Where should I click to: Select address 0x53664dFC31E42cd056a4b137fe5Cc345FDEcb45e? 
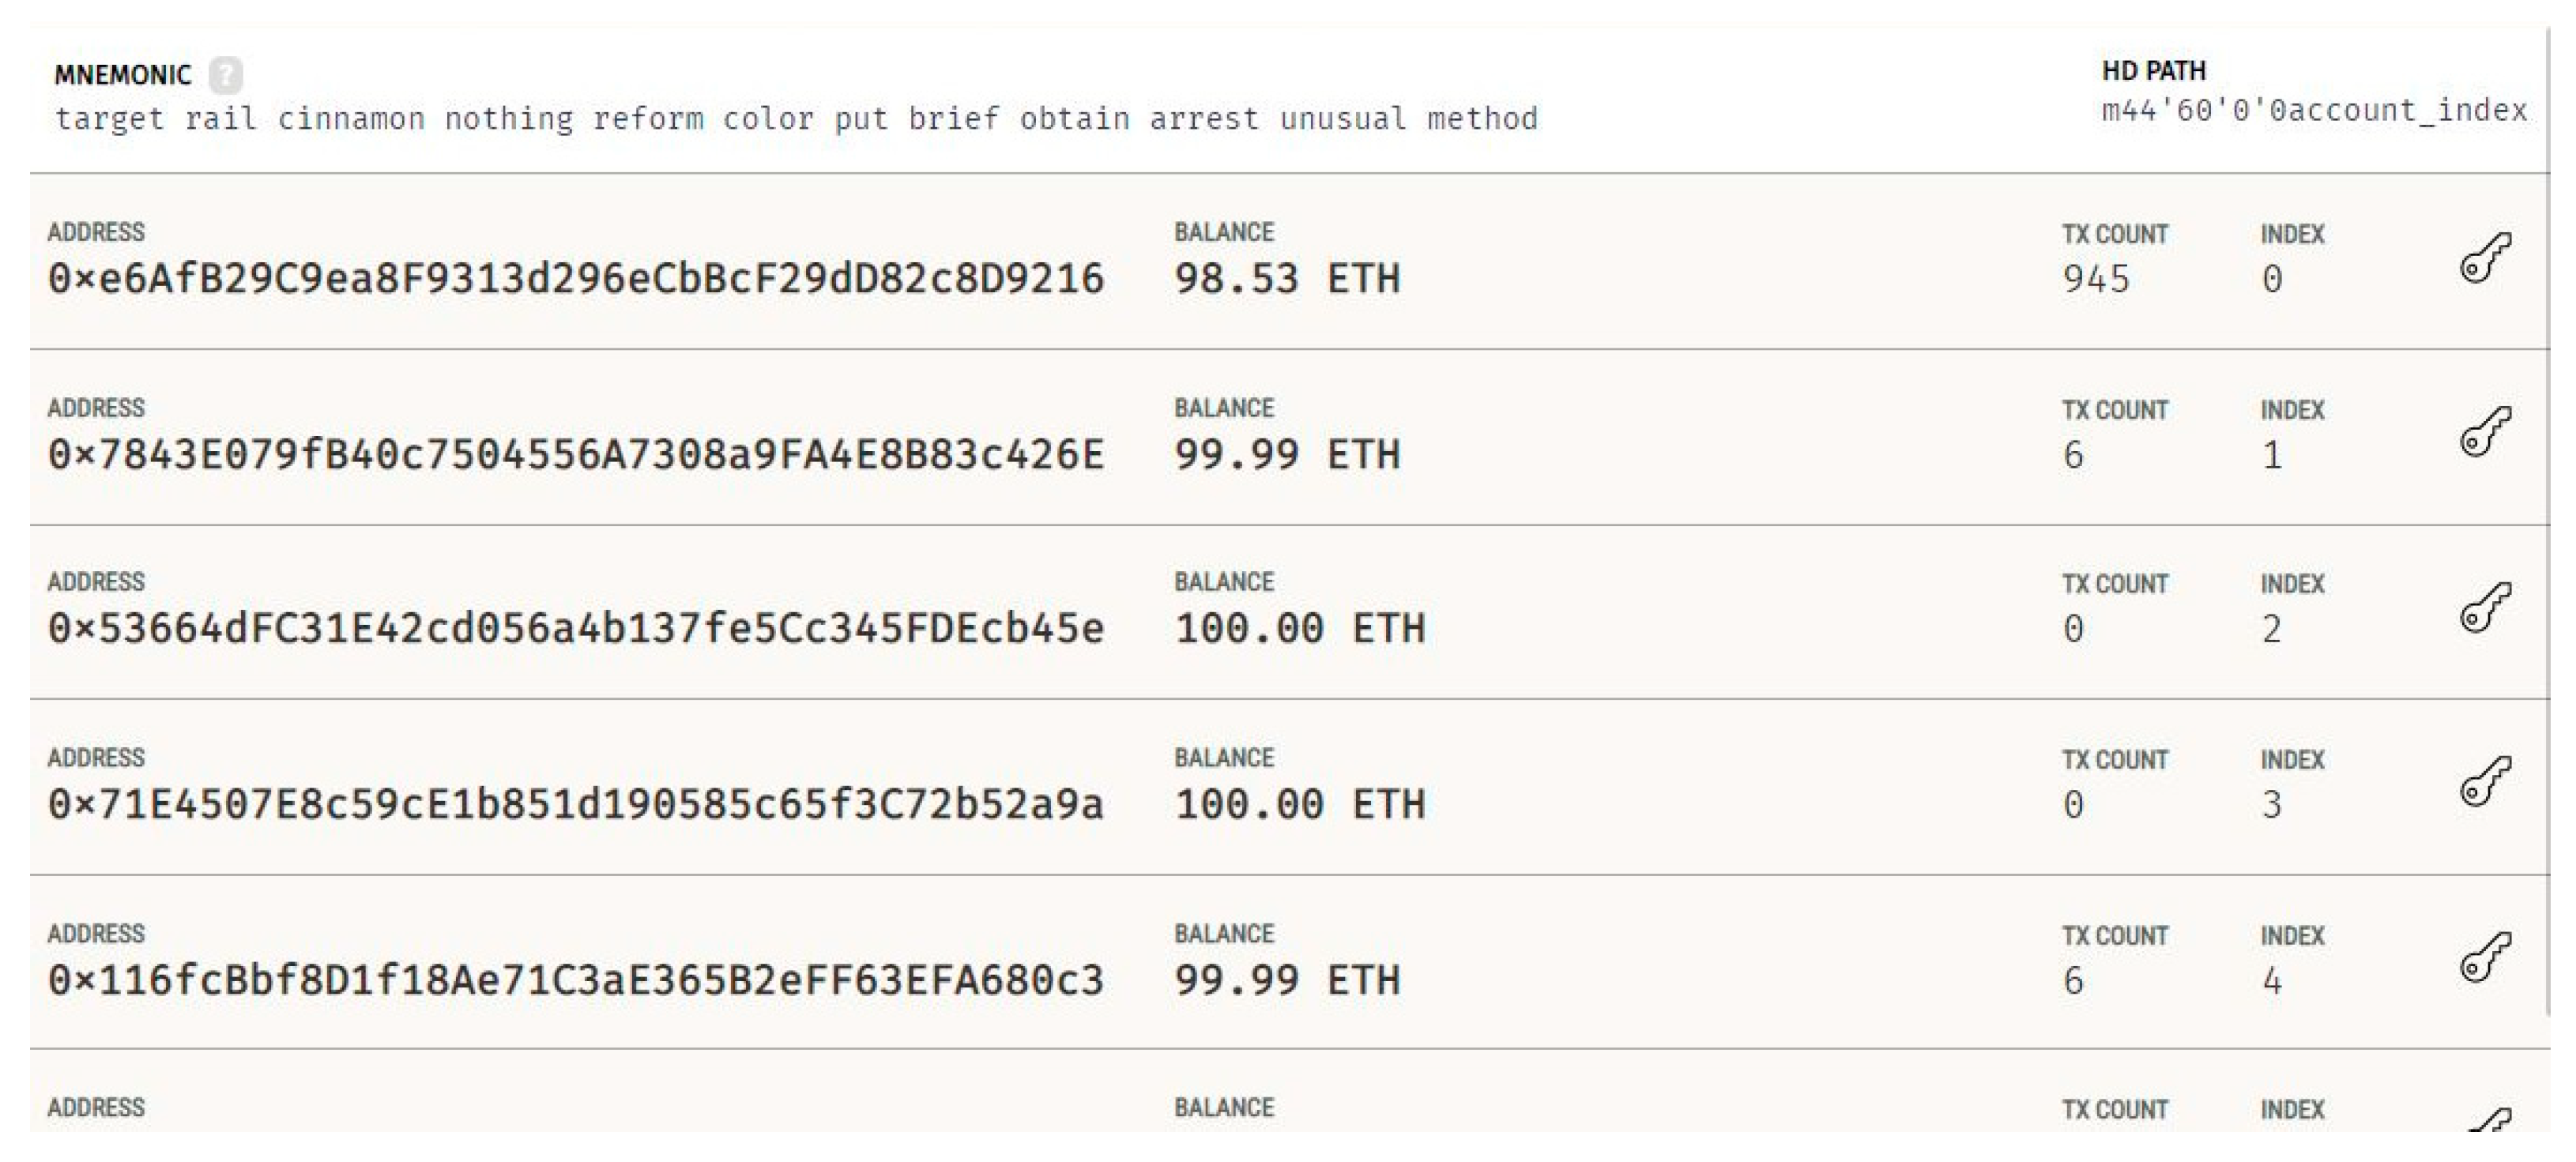click(576, 629)
